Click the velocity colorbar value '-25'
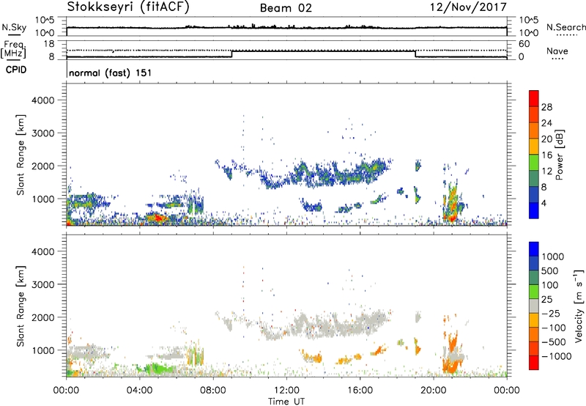586x406 pixels. 551,313
